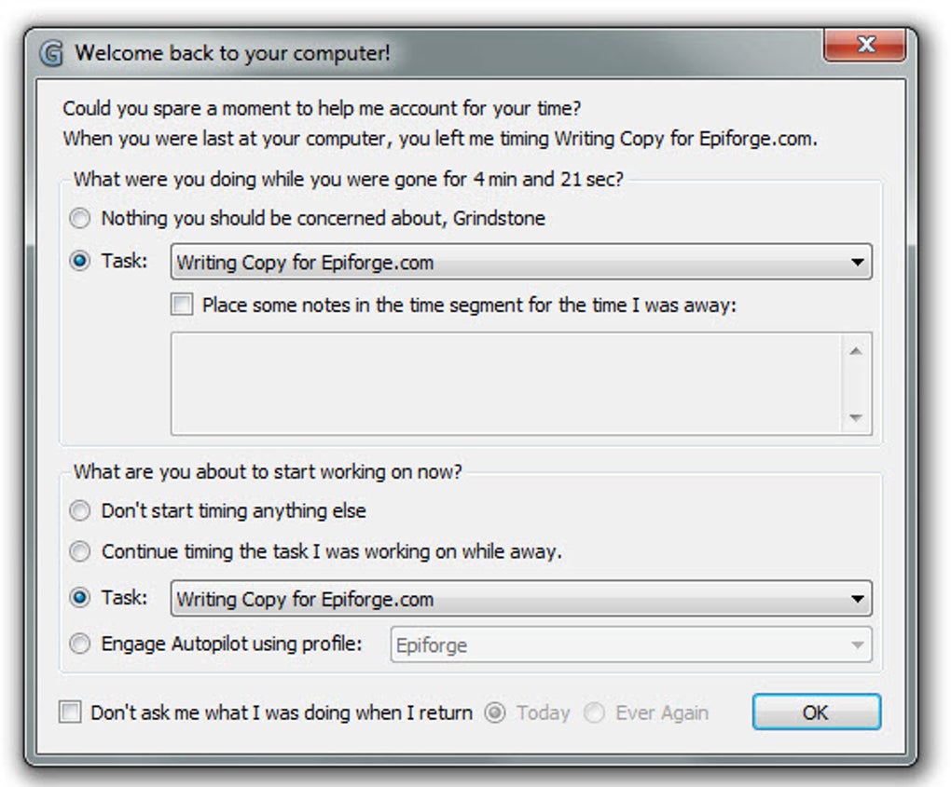This screenshot has width=951, height=787.
Task: Click inside the notes text area
Action: 508,383
